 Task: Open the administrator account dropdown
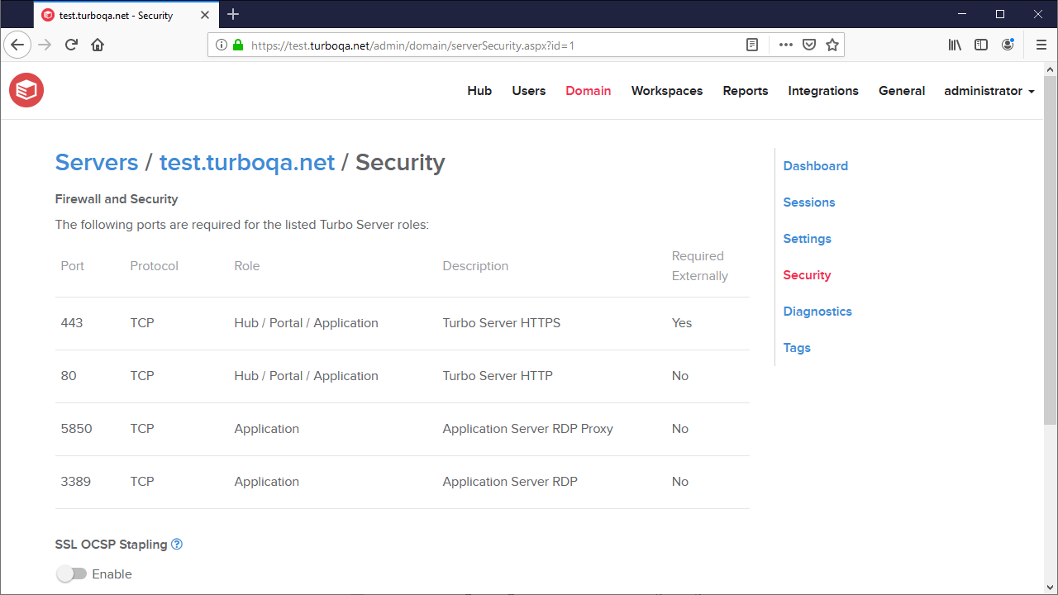(989, 91)
